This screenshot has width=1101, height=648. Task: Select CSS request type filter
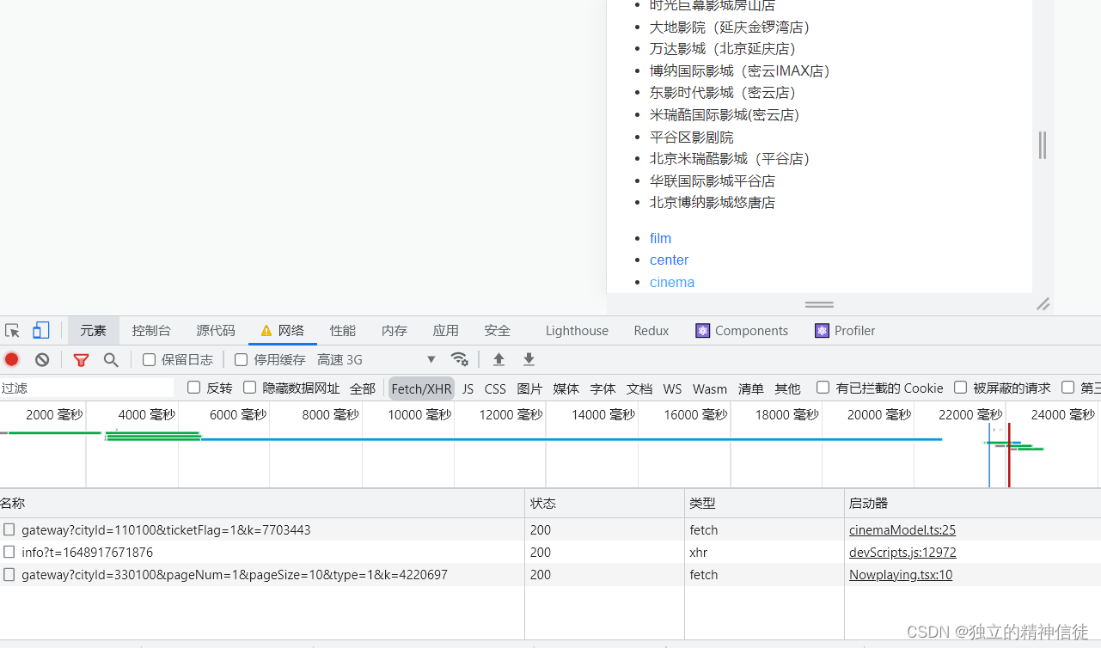pyautogui.click(x=495, y=388)
